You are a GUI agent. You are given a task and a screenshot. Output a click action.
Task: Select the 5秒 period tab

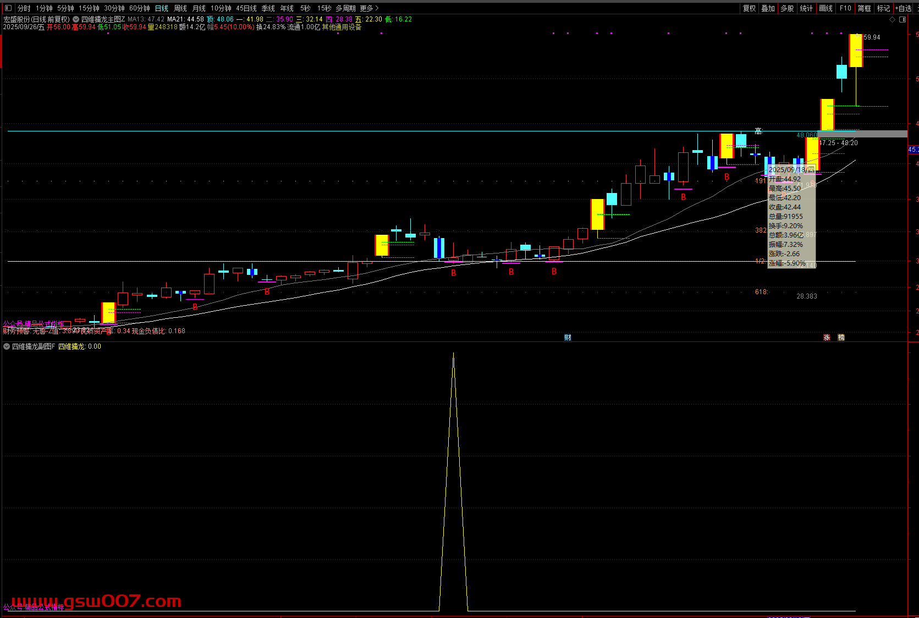click(305, 8)
